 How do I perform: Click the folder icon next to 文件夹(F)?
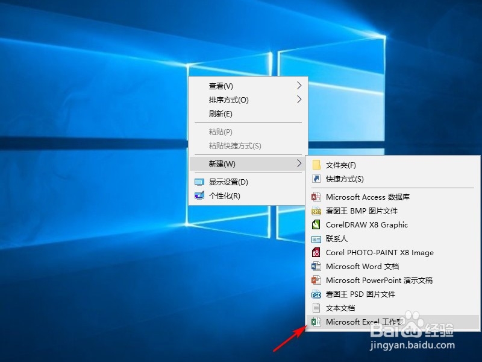(x=316, y=165)
